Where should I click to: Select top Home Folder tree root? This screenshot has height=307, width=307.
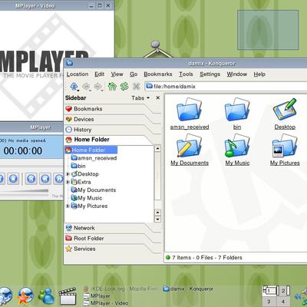(x=91, y=150)
